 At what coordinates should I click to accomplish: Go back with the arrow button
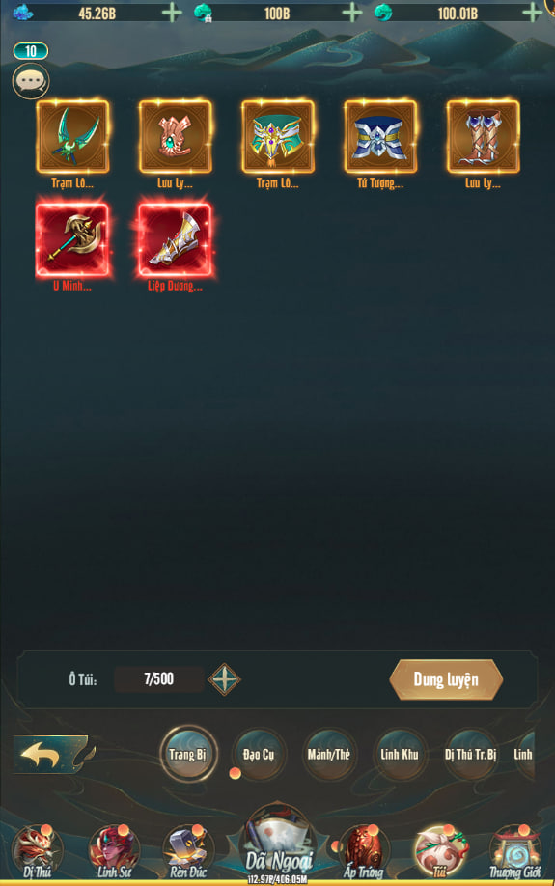52,754
